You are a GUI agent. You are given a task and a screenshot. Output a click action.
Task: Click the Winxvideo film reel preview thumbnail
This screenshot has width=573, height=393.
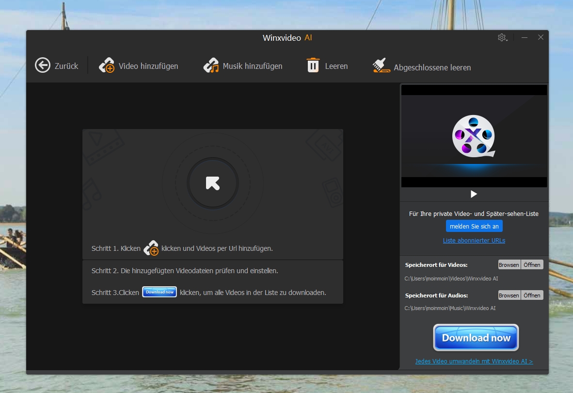point(474,136)
